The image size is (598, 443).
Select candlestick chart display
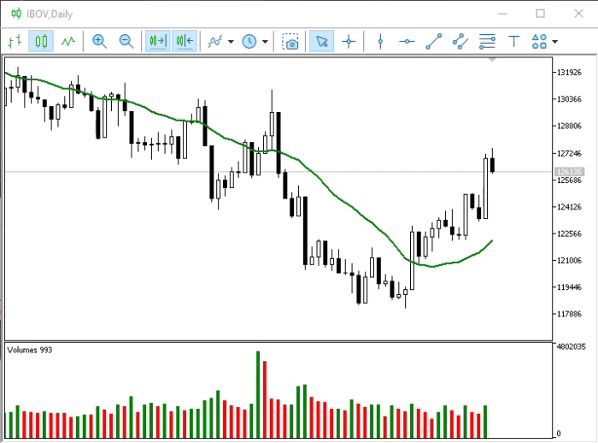tap(41, 41)
